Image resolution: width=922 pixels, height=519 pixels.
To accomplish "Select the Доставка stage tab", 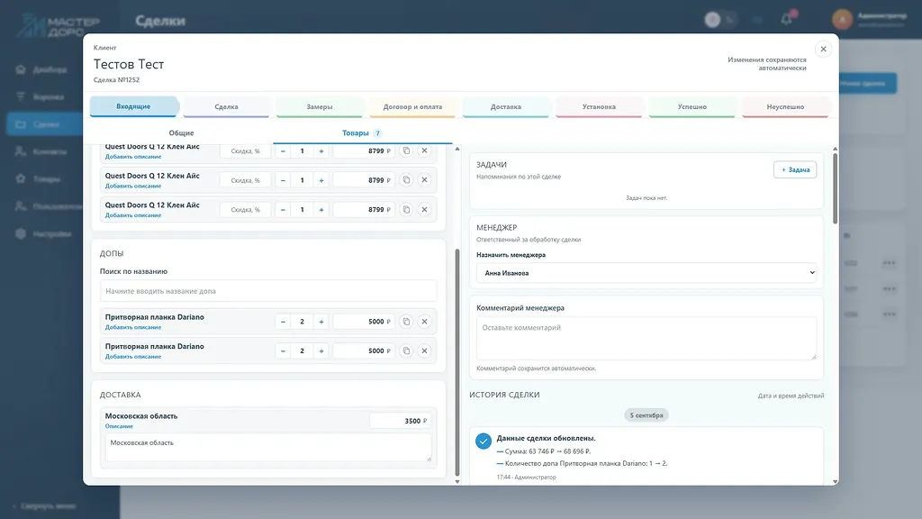I will (x=506, y=106).
